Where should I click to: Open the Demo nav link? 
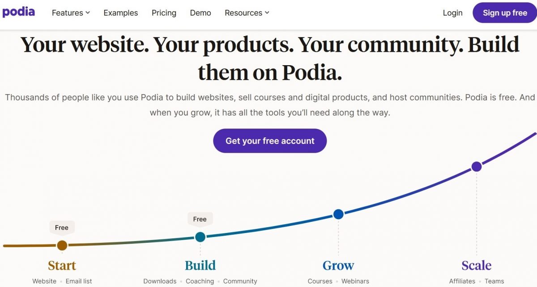point(200,13)
